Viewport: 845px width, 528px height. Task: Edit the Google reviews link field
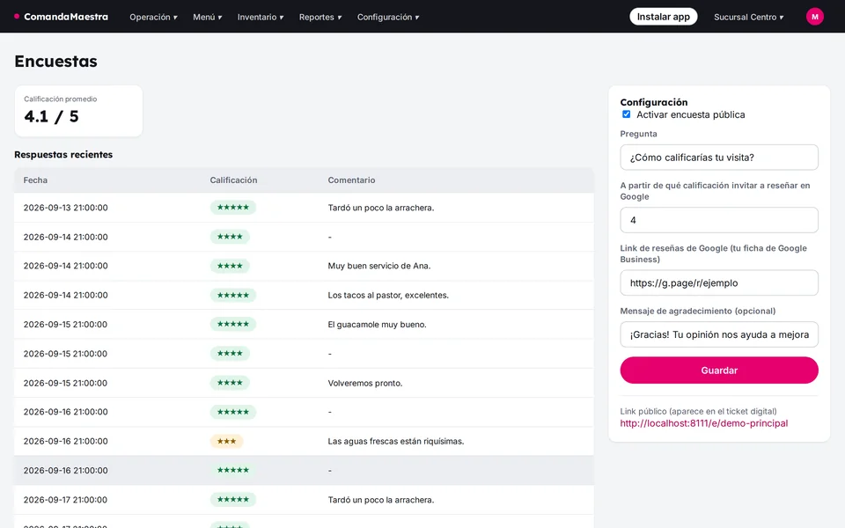click(x=719, y=282)
